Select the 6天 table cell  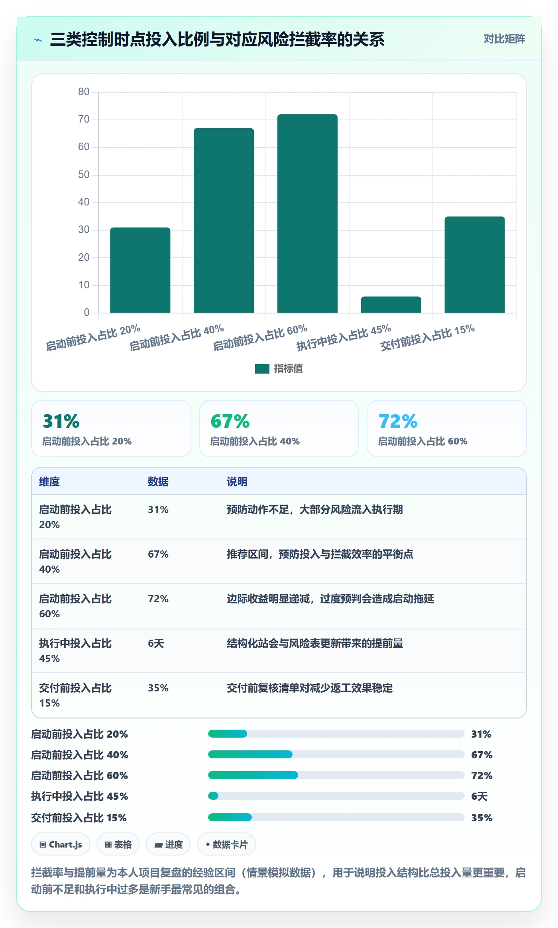[x=156, y=643]
